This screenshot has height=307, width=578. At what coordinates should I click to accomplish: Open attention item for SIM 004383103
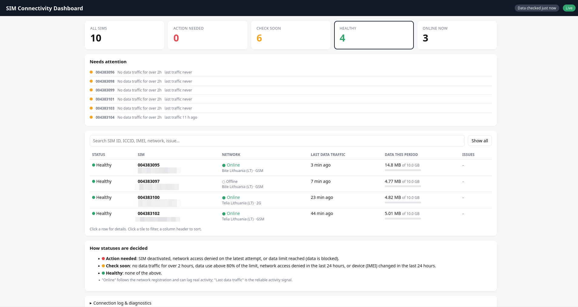291,108
